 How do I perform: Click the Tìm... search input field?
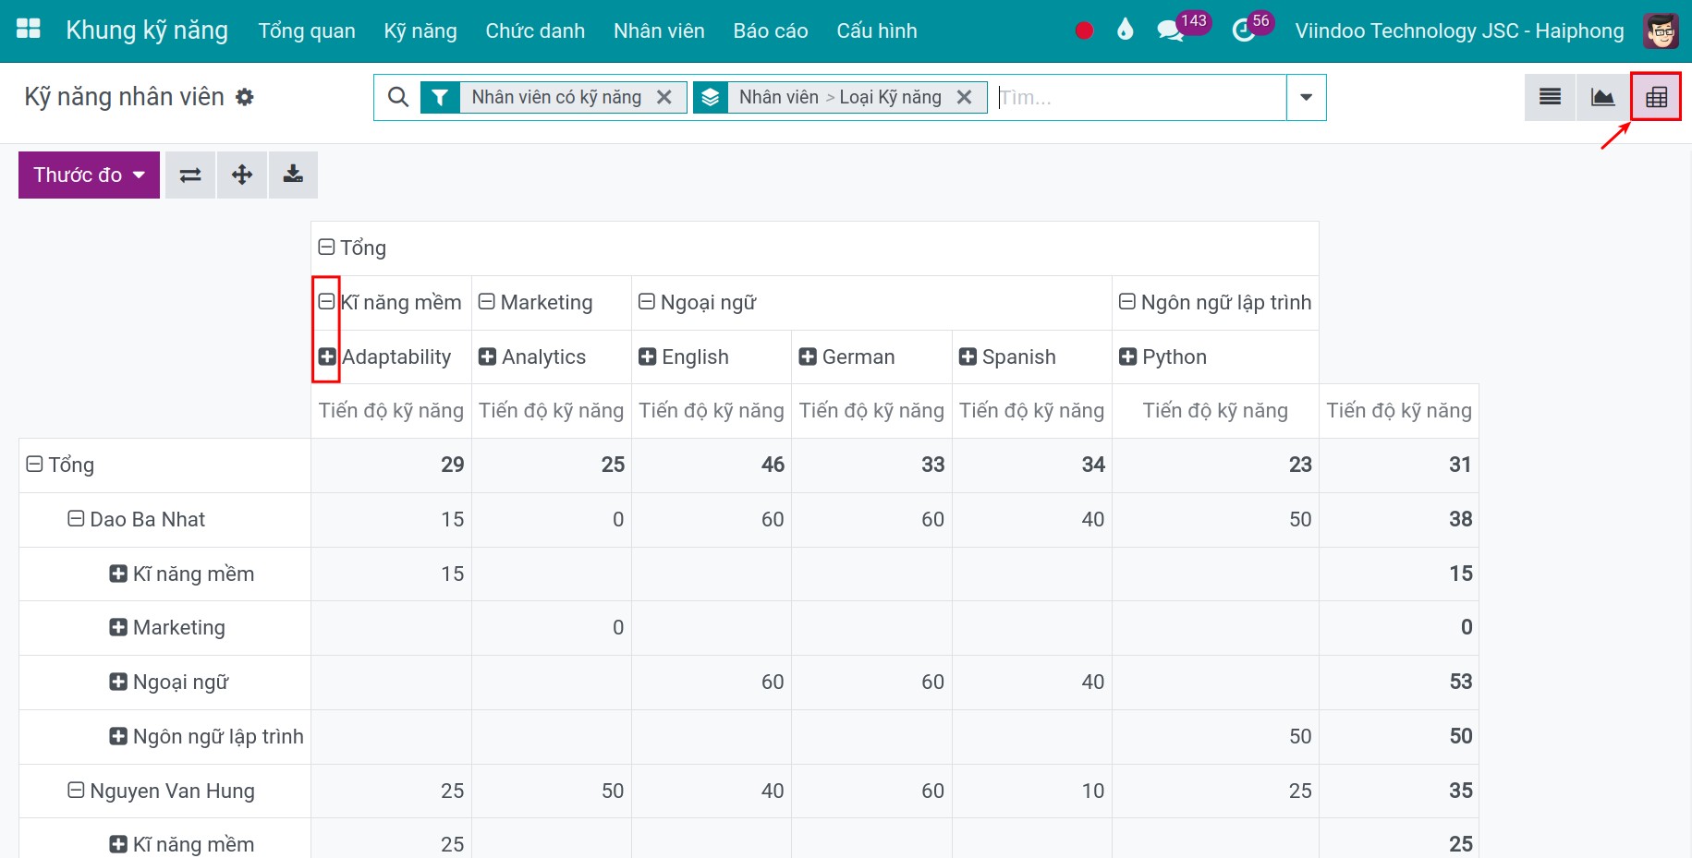1139,97
